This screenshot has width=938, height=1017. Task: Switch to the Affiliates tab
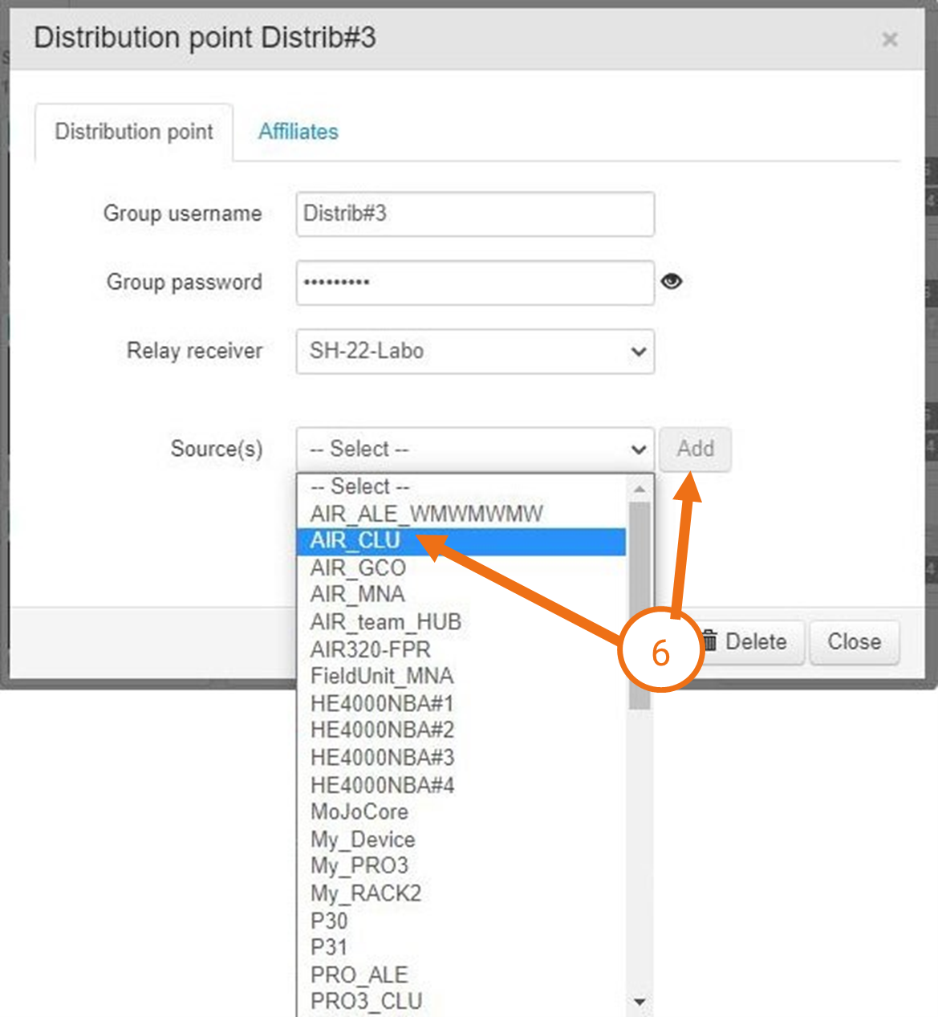pyautogui.click(x=298, y=132)
